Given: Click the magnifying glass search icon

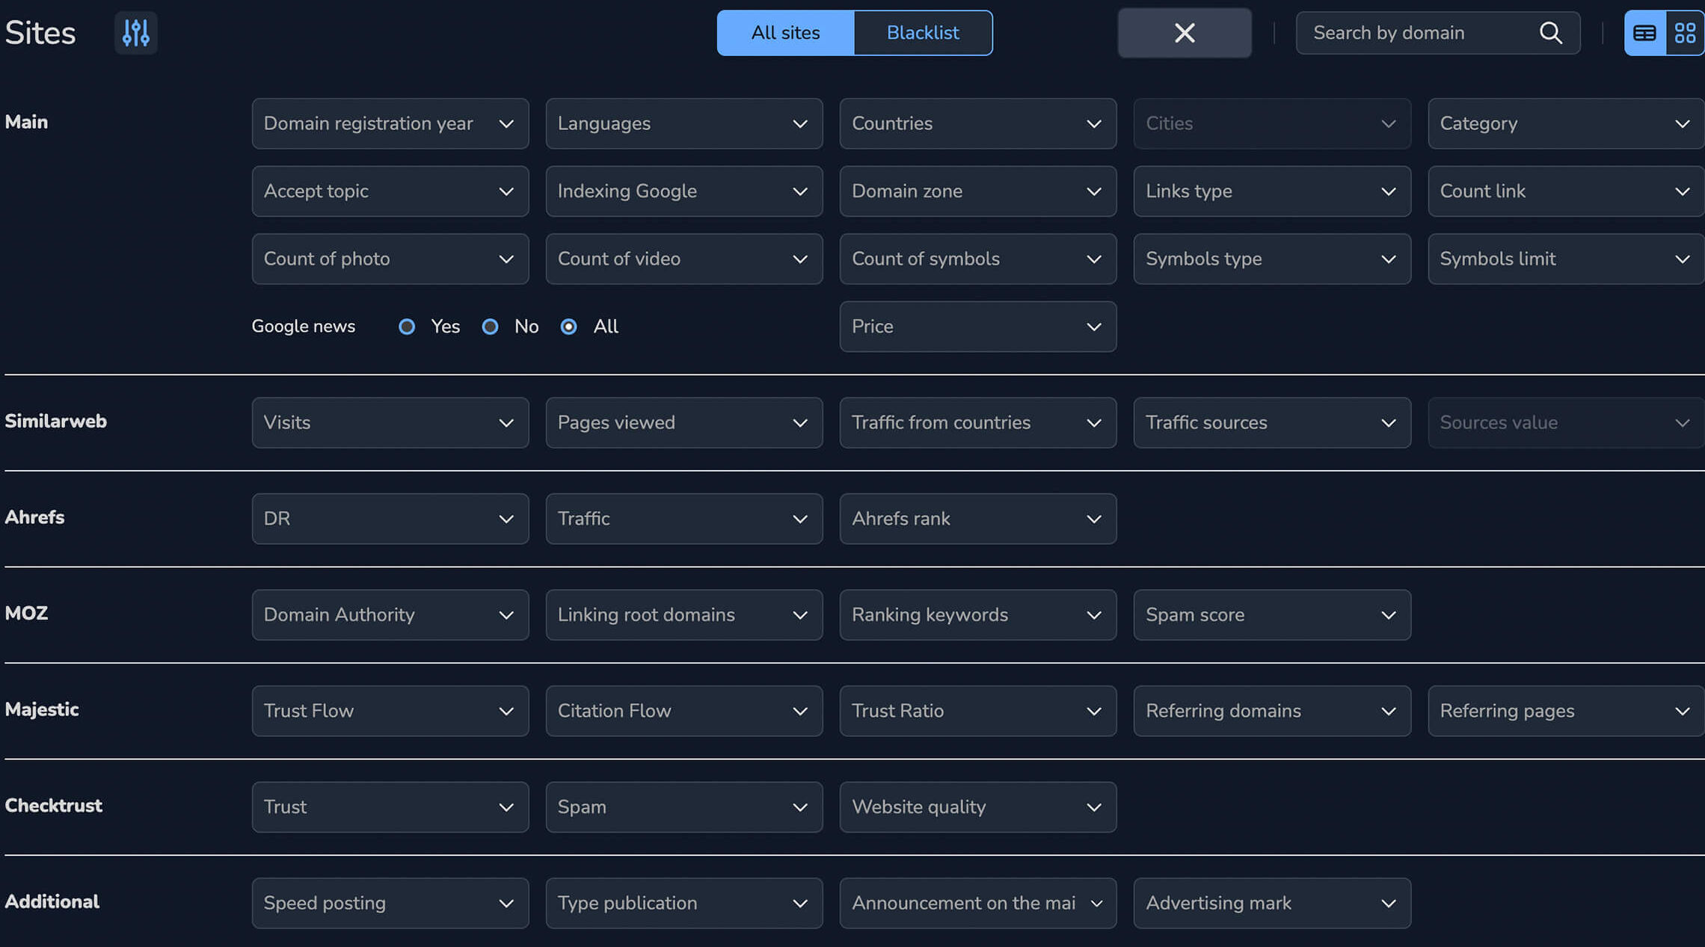Looking at the screenshot, I should (1550, 33).
